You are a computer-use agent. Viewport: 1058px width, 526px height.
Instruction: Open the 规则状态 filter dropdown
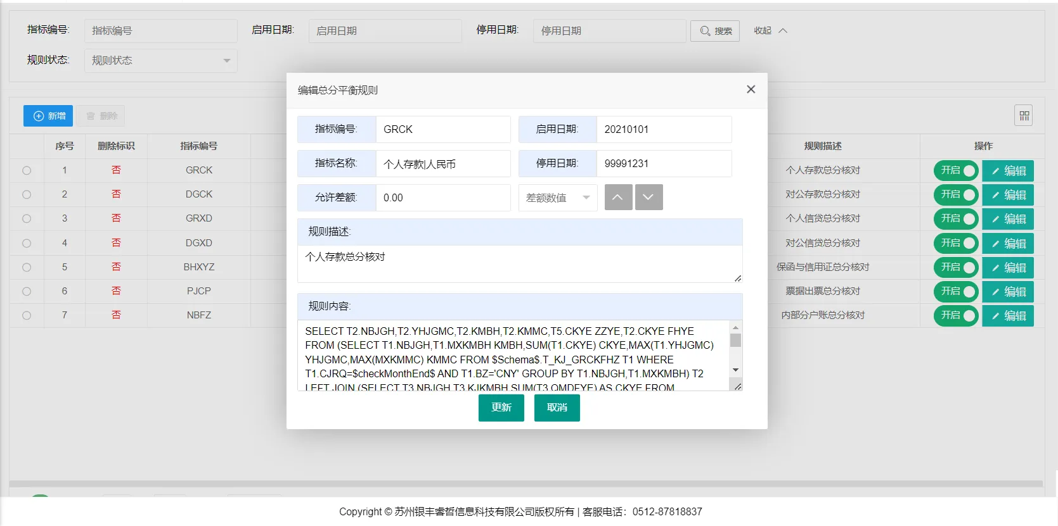point(161,61)
